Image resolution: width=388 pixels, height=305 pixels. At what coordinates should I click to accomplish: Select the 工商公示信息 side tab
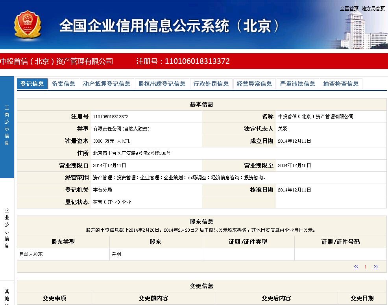point(7,127)
